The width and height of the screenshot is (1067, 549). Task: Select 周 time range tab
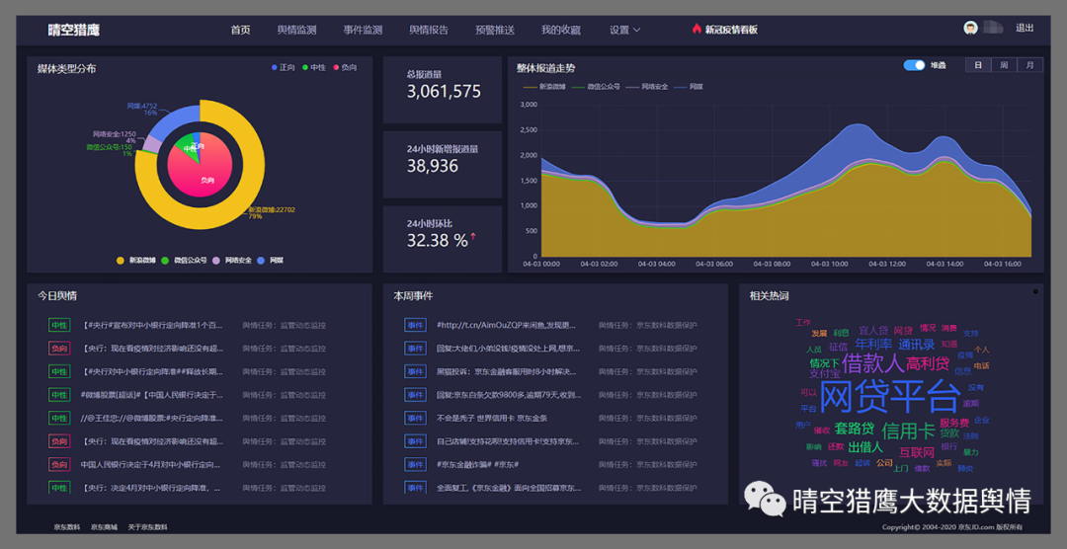pyautogui.click(x=1004, y=65)
